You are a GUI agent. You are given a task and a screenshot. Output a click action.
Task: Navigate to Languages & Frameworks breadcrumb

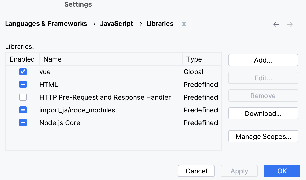point(46,24)
